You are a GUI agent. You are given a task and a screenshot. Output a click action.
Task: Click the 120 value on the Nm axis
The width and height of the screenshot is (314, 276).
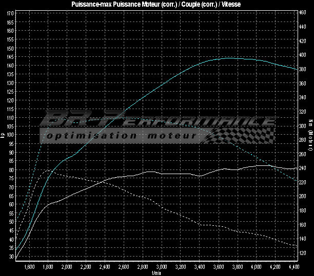pyautogui.click(x=302, y=253)
